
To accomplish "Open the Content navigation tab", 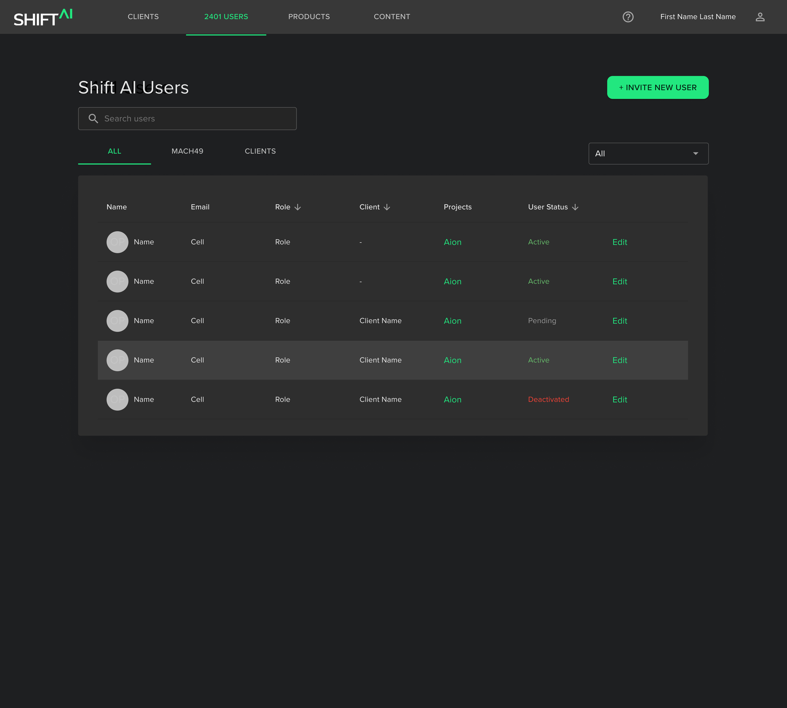I will coord(392,17).
